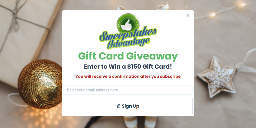Viewport: 256px width, 128px height.
Task: Click the striped socks below the popup
Action: [x=141, y=122]
